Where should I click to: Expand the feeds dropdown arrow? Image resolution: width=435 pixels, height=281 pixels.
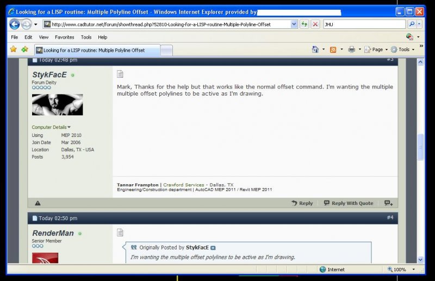pyautogui.click(x=341, y=49)
